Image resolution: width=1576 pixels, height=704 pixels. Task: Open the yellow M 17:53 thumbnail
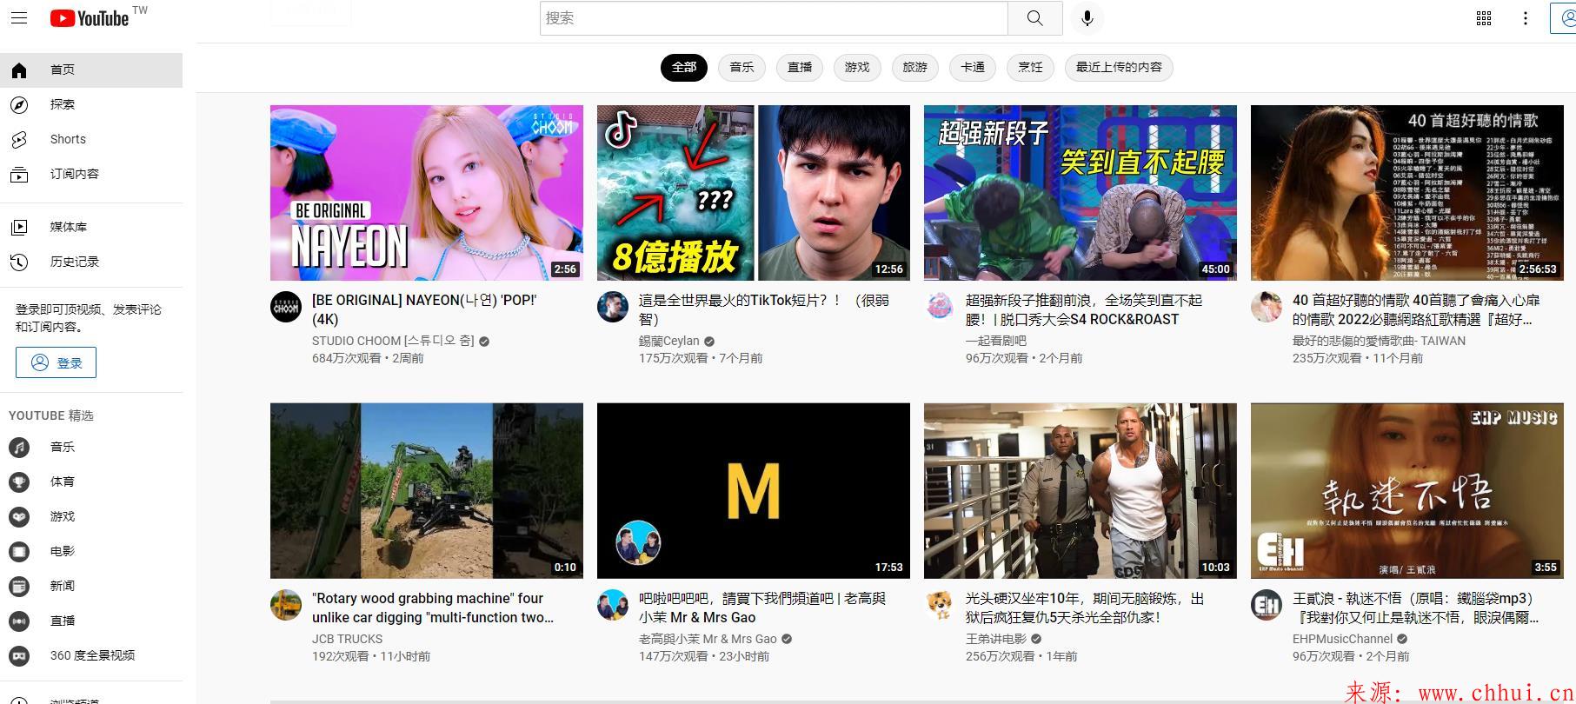click(754, 491)
